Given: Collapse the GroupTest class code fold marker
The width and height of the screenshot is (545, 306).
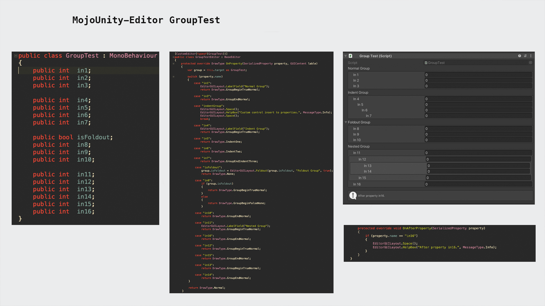Looking at the screenshot, I should coord(16,56).
